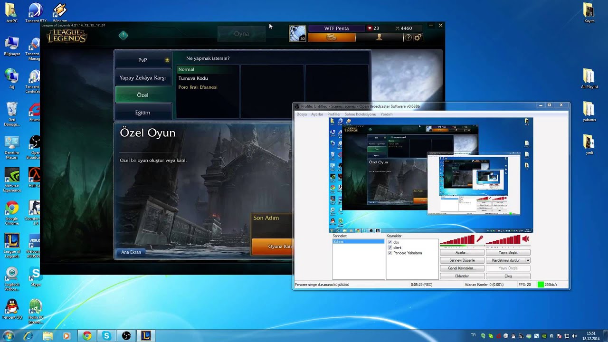Click the Kaydetmeyi durdur button
Viewport: 608px width, 342px height.
click(505, 260)
